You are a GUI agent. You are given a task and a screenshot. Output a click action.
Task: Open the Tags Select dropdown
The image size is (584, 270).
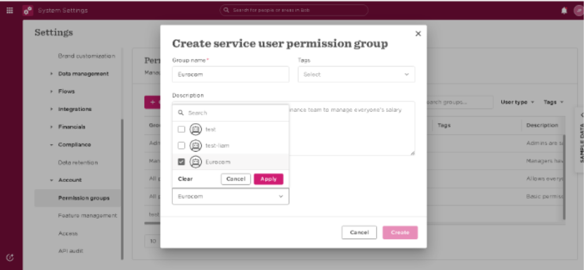point(356,75)
